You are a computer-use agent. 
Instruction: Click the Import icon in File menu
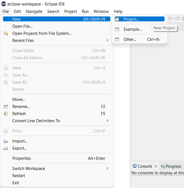pyautogui.click(x=6, y=141)
